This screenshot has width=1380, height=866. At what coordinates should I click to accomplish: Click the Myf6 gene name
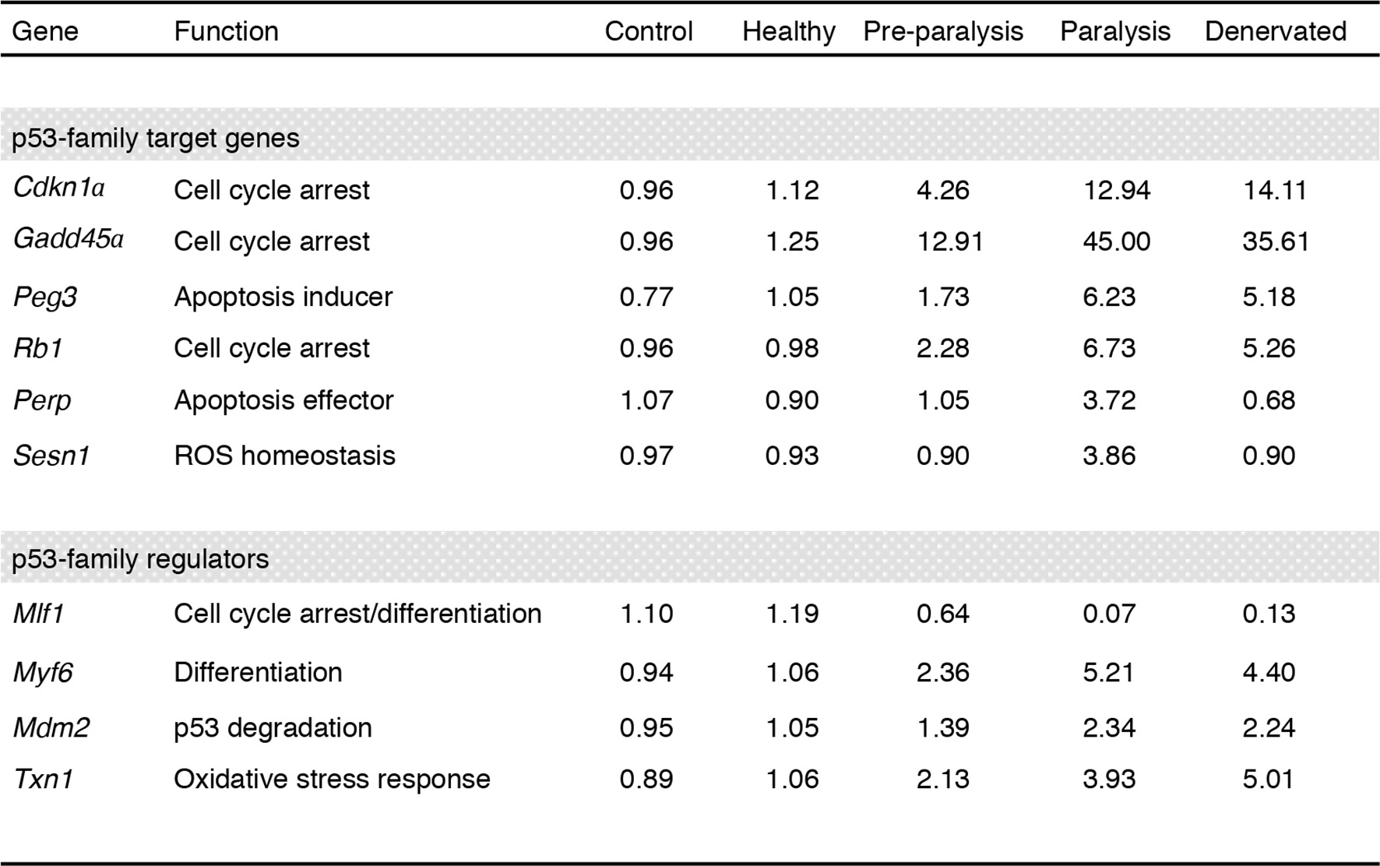point(43,672)
